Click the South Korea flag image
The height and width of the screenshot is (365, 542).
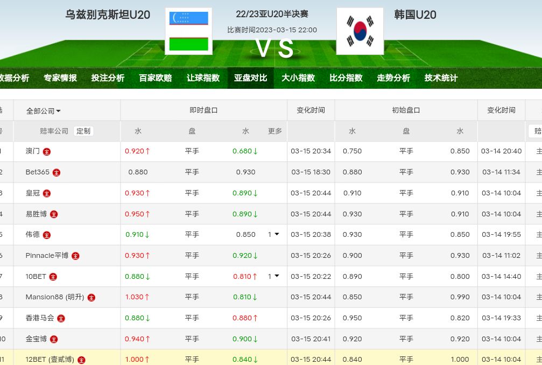point(360,31)
